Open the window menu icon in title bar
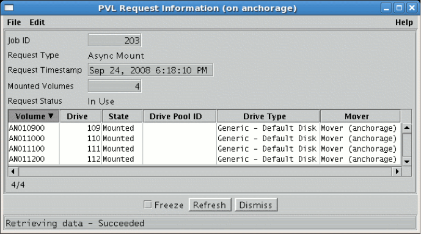Image resolution: width=421 pixels, height=234 pixels. pyautogui.click(x=9, y=8)
